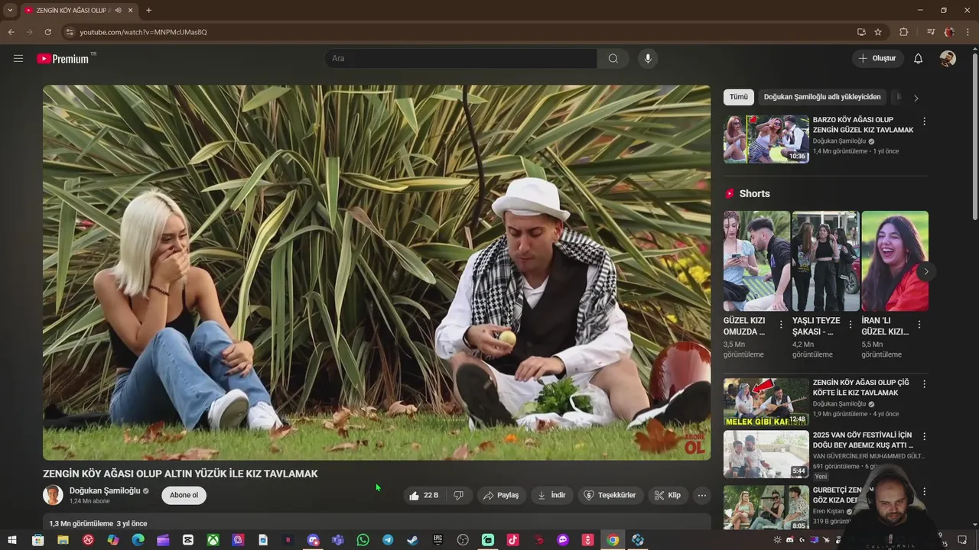Image resolution: width=979 pixels, height=550 pixels.
Task: Open Epic Games from taskbar
Action: [x=437, y=540]
